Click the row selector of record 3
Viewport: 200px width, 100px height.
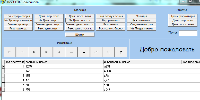tap(3, 76)
